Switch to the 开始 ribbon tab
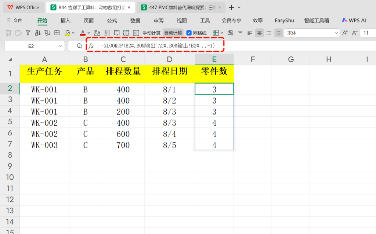The image size is (376, 234). (42, 21)
